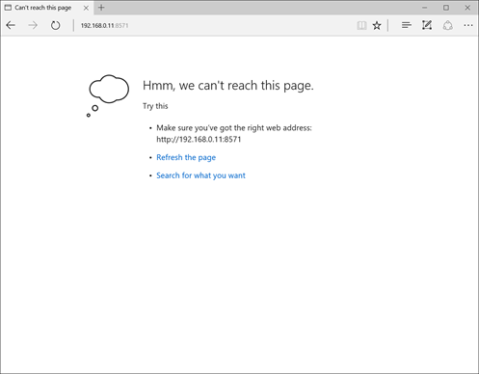
Task: Click the "Refresh the page" link
Action: (x=186, y=157)
